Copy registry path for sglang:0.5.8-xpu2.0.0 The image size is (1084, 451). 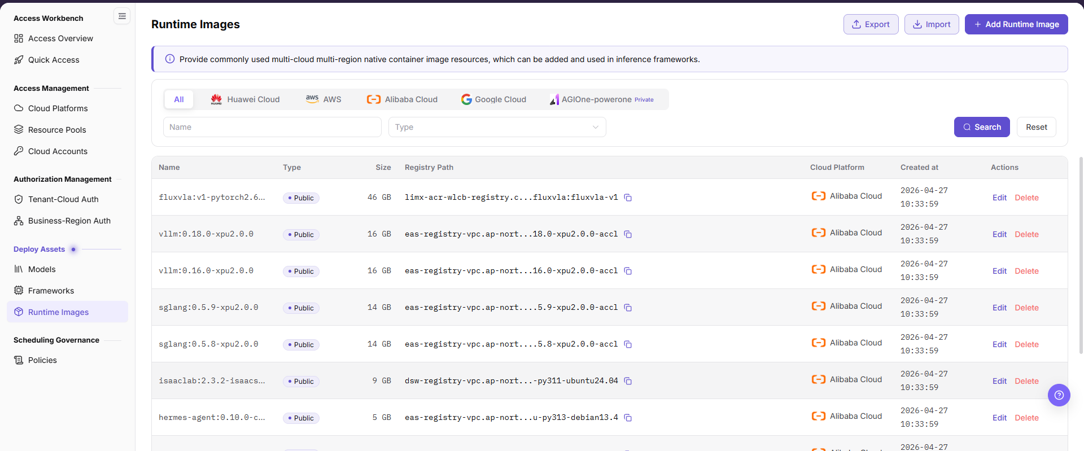coord(628,344)
